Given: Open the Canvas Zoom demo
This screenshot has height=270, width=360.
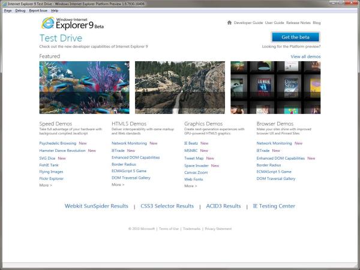Looking at the screenshot, I should tap(196, 172).
